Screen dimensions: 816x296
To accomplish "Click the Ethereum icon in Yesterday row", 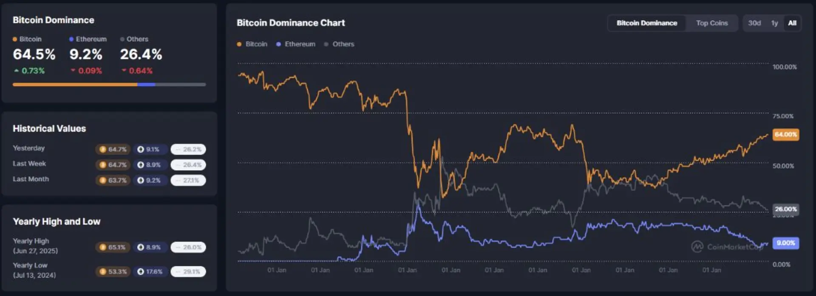I will (x=141, y=149).
